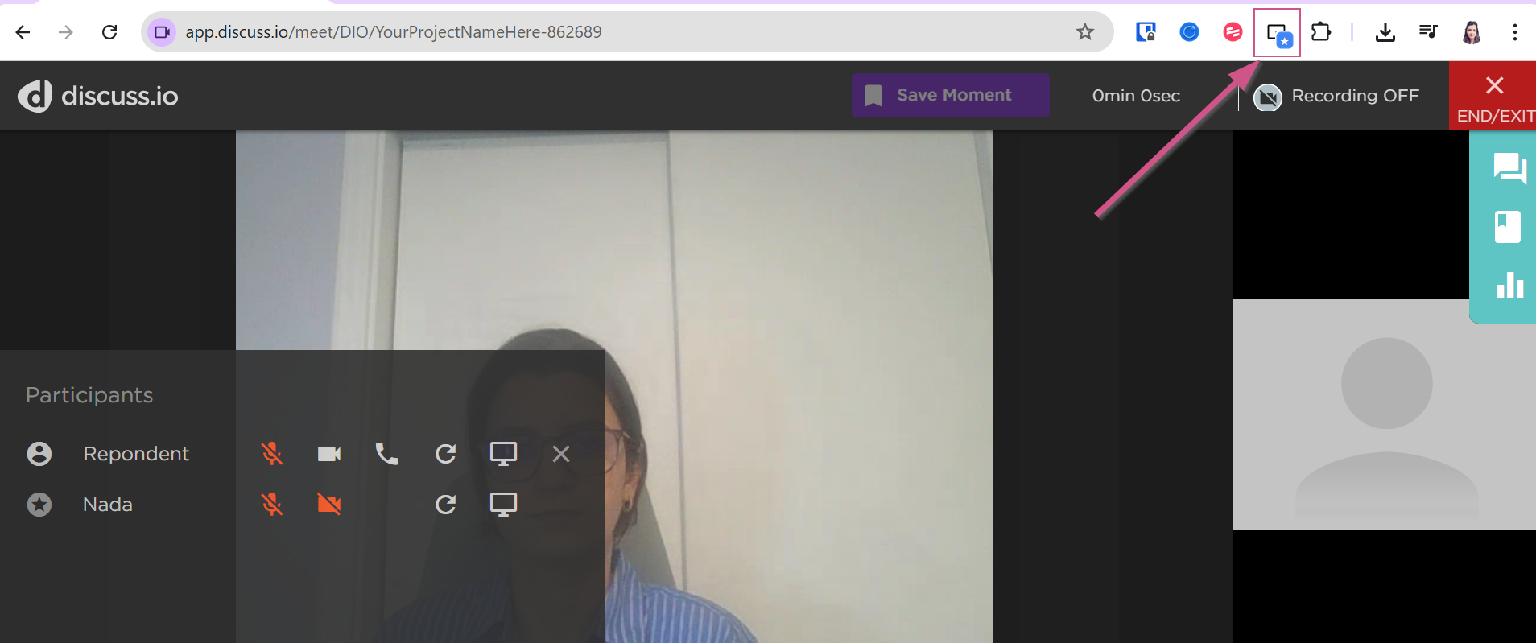1536x643 pixels.
Task: Select the Repondent participant name
Action: point(136,454)
